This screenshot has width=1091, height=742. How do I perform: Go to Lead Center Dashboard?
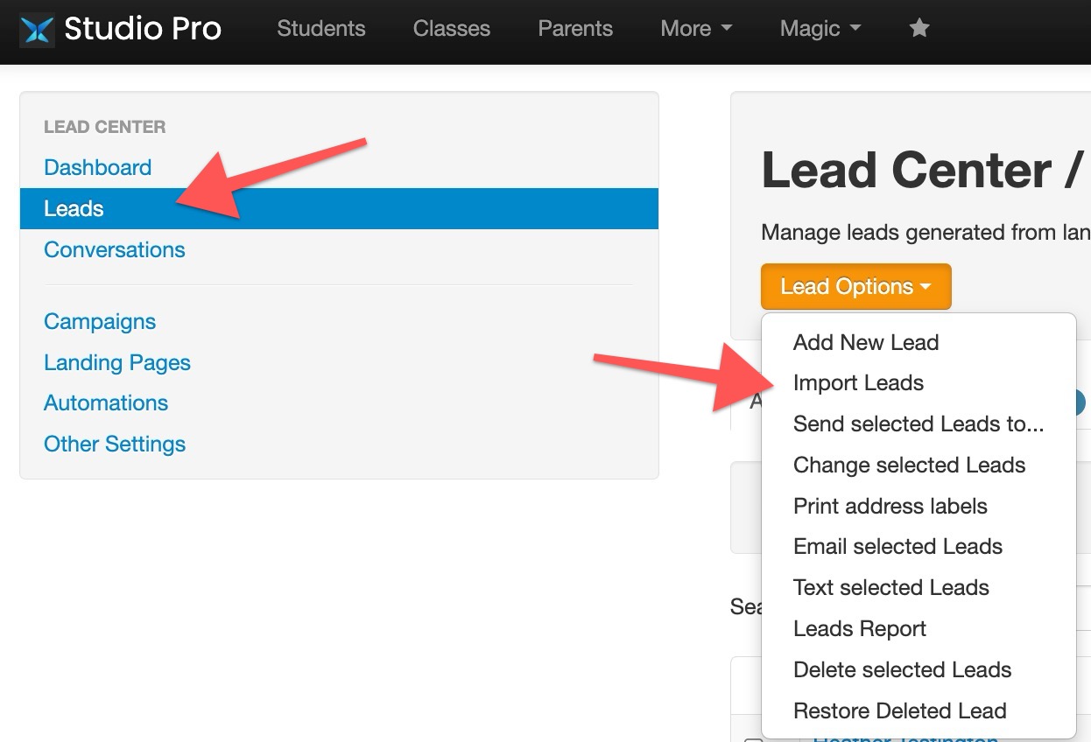[98, 167]
